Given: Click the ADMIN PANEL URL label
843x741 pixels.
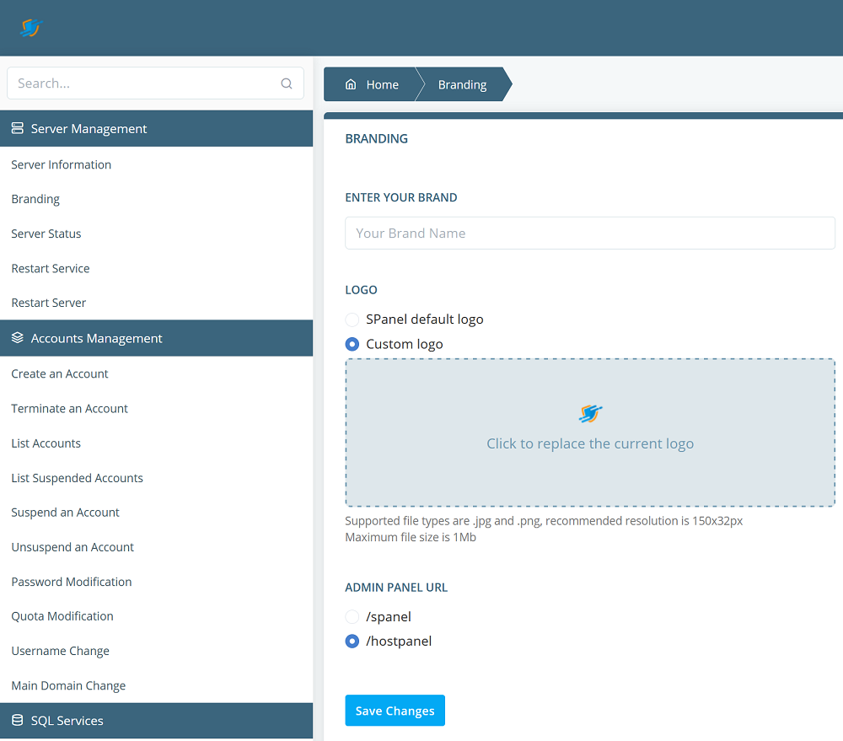Looking at the screenshot, I should pos(396,588).
